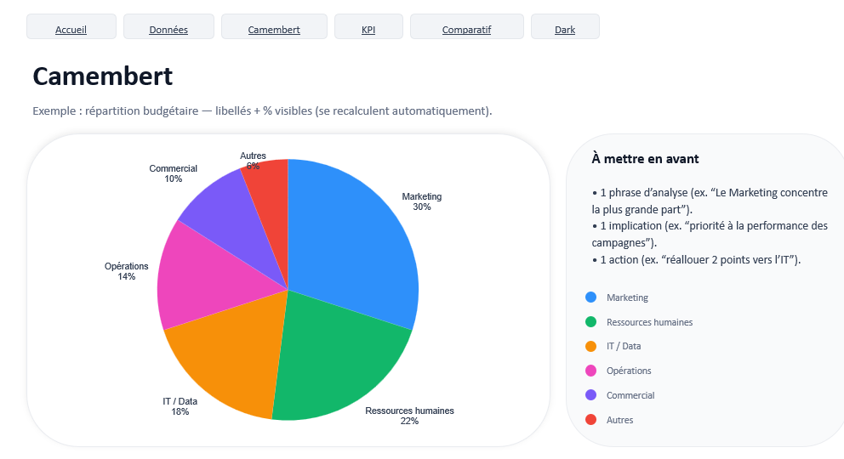Click the blue Marketing legend dot
This screenshot has width=844, height=459.
pos(591,297)
